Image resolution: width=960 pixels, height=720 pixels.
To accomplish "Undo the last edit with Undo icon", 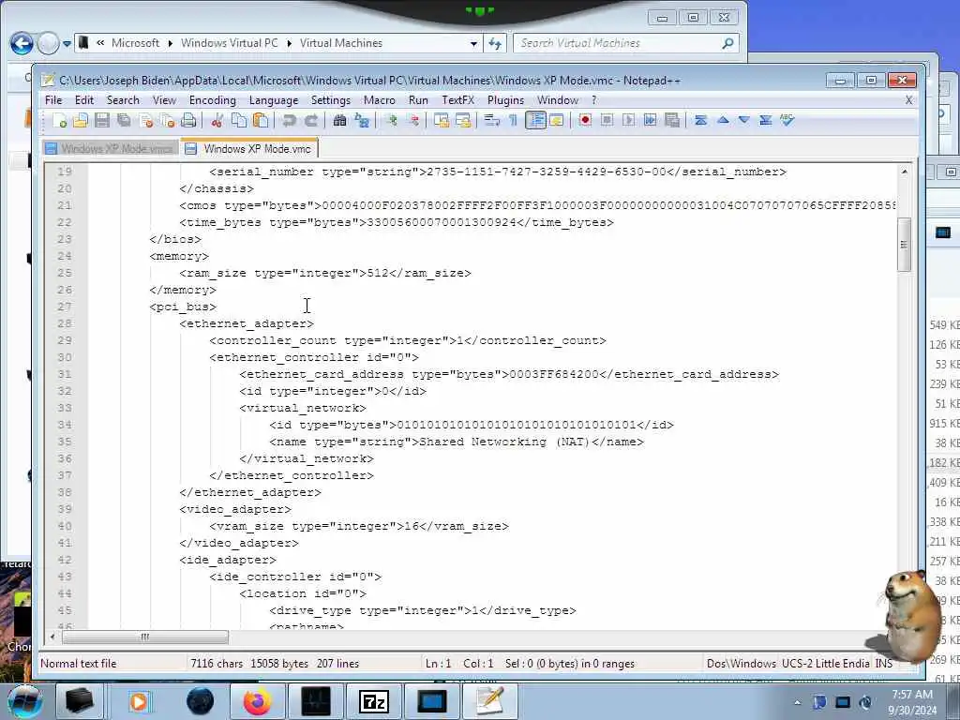I will pyautogui.click(x=289, y=121).
